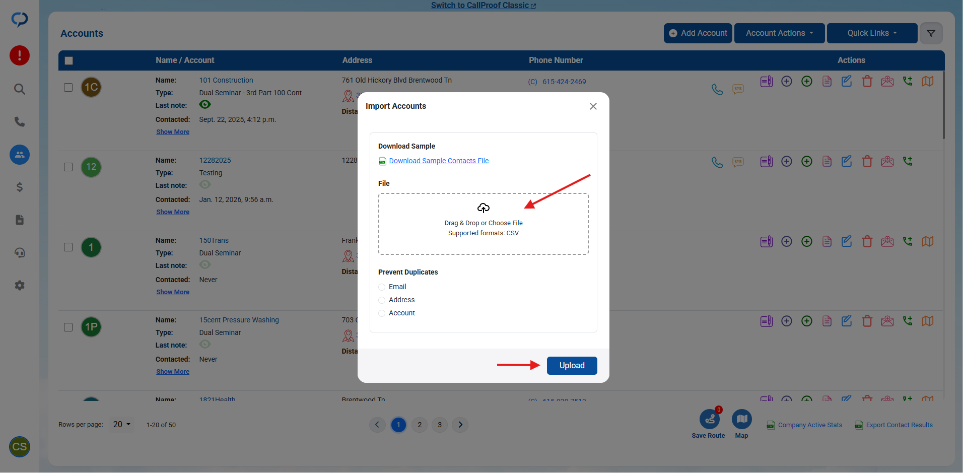Close the Import Accounts dialog
Screen dimensions: 963x473
click(x=593, y=106)
